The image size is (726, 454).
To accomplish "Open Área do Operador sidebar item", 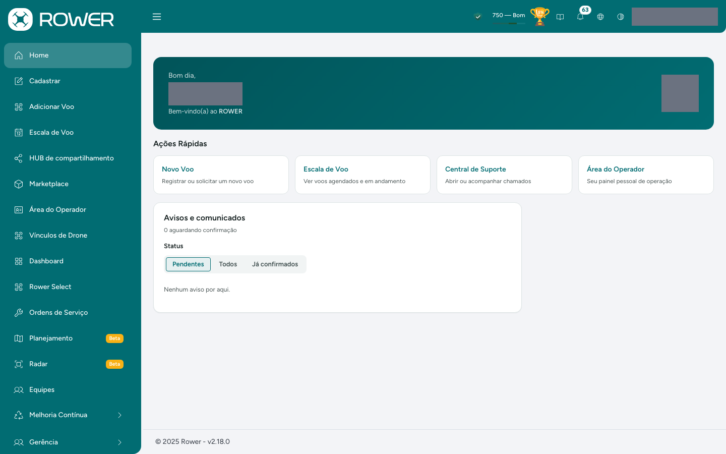I will click(68, 210).
